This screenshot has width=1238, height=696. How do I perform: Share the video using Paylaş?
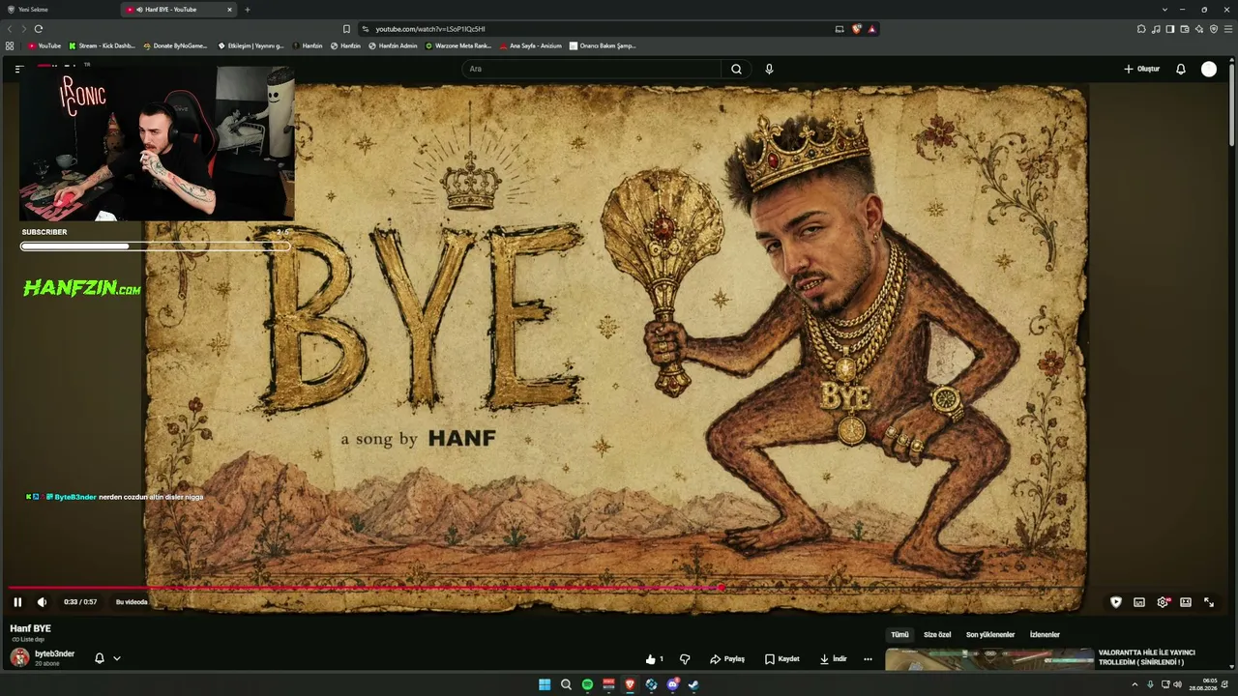pyautogui.click(x=727, y=659)
